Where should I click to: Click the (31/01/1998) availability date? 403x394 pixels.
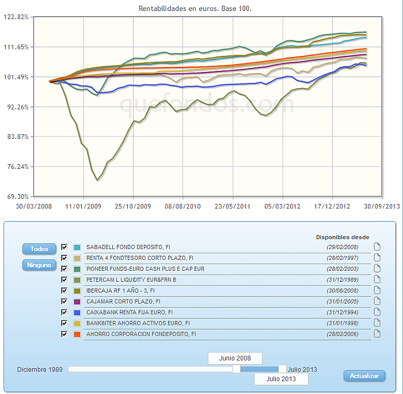coord(343,323)
